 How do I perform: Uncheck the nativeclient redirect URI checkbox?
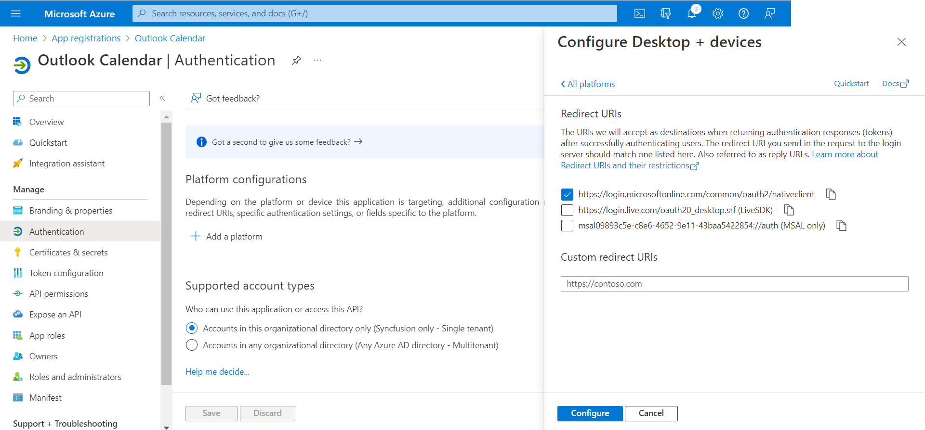(567, 194)
